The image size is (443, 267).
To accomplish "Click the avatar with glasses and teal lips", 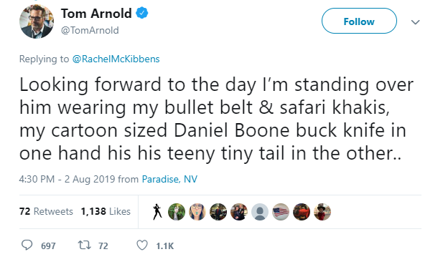I will point(197,212).
